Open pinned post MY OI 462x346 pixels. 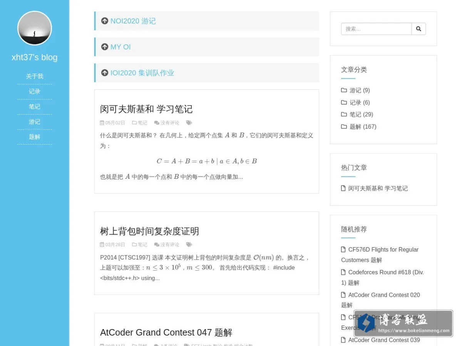[x=121, y=47]
